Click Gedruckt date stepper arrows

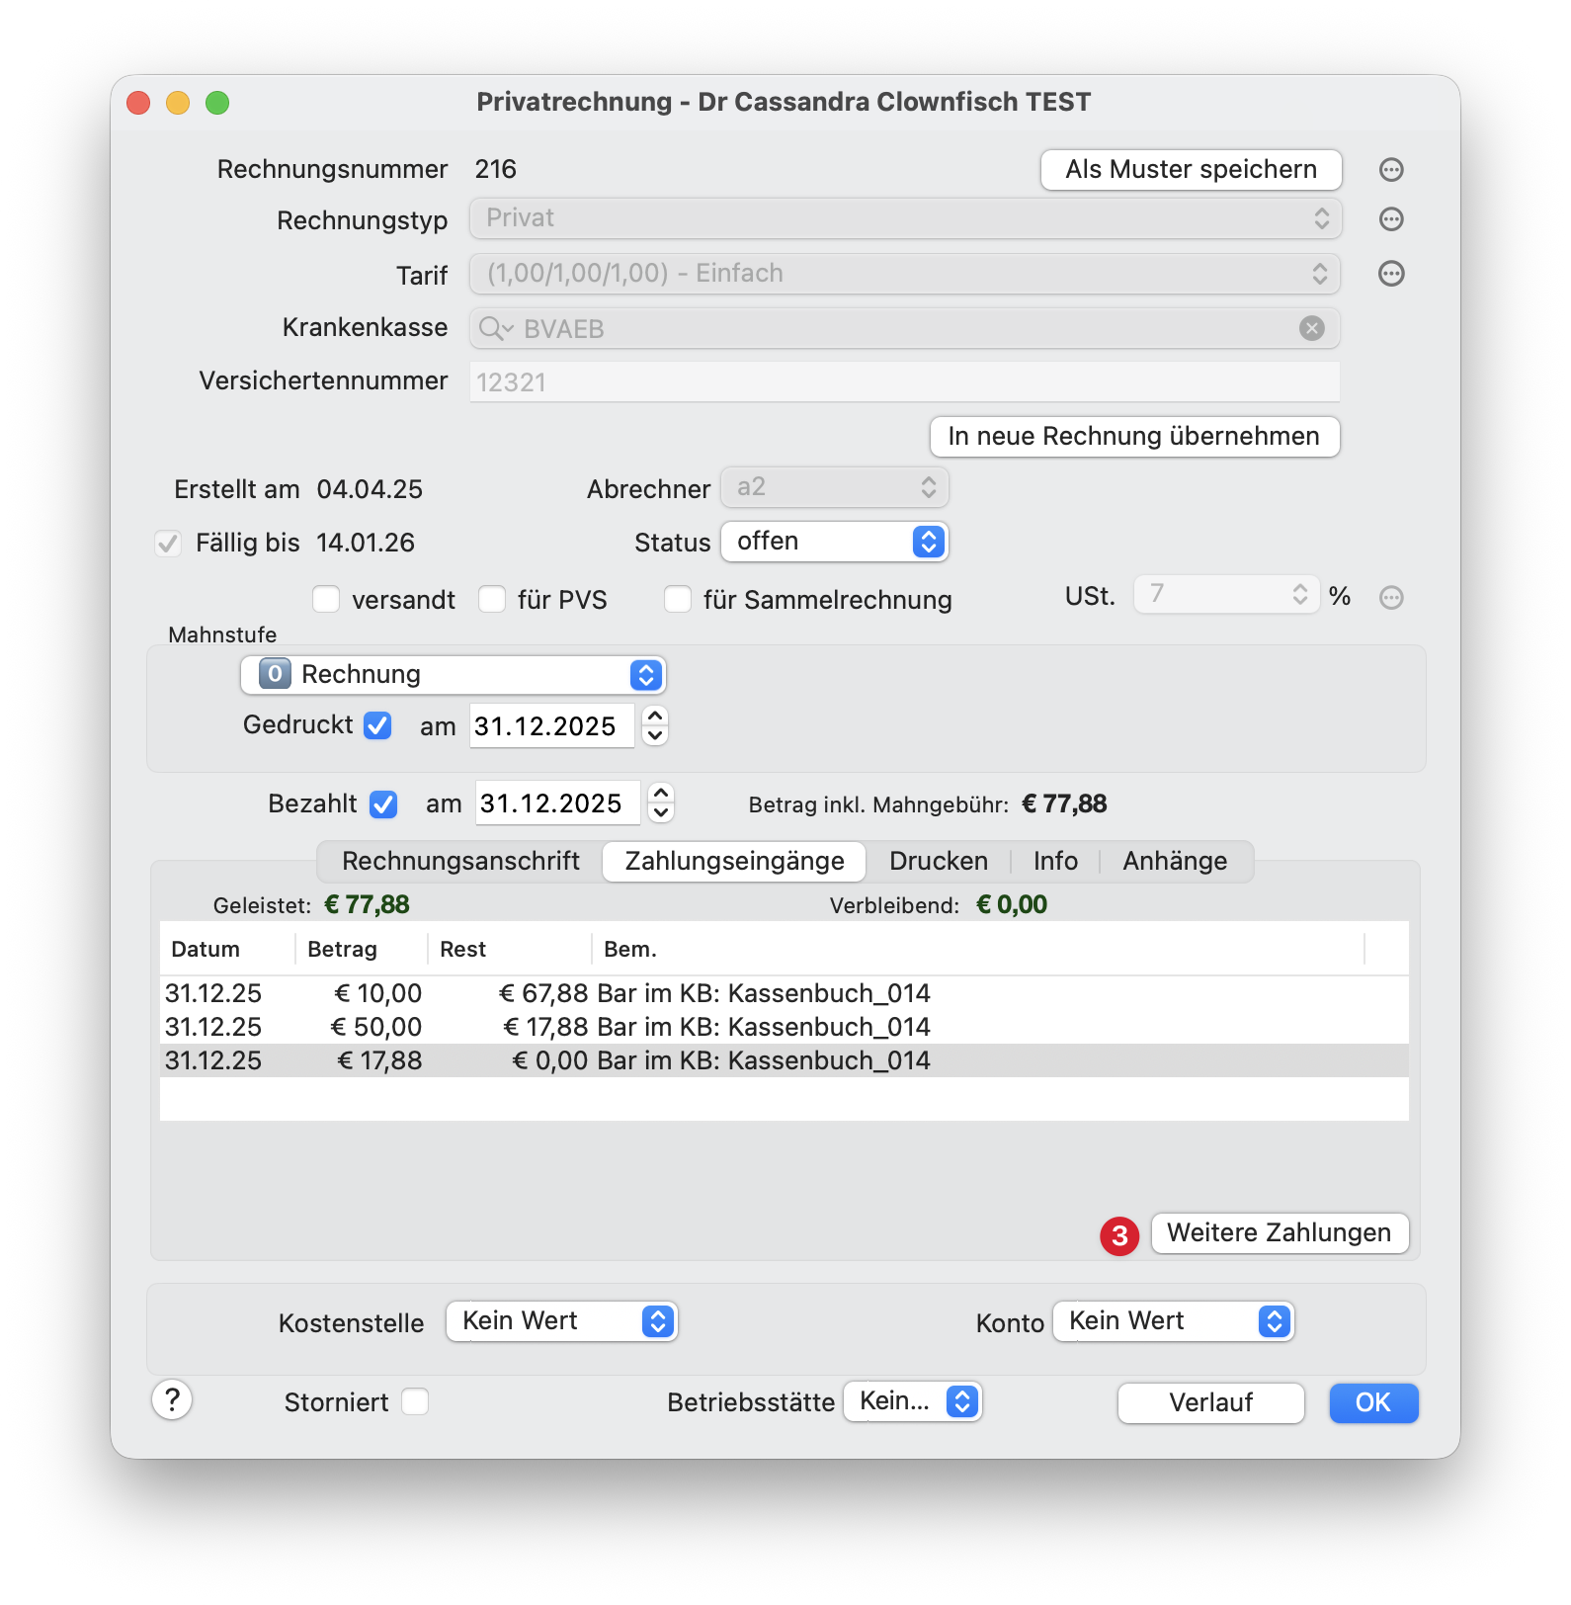(x=655, y=725)
